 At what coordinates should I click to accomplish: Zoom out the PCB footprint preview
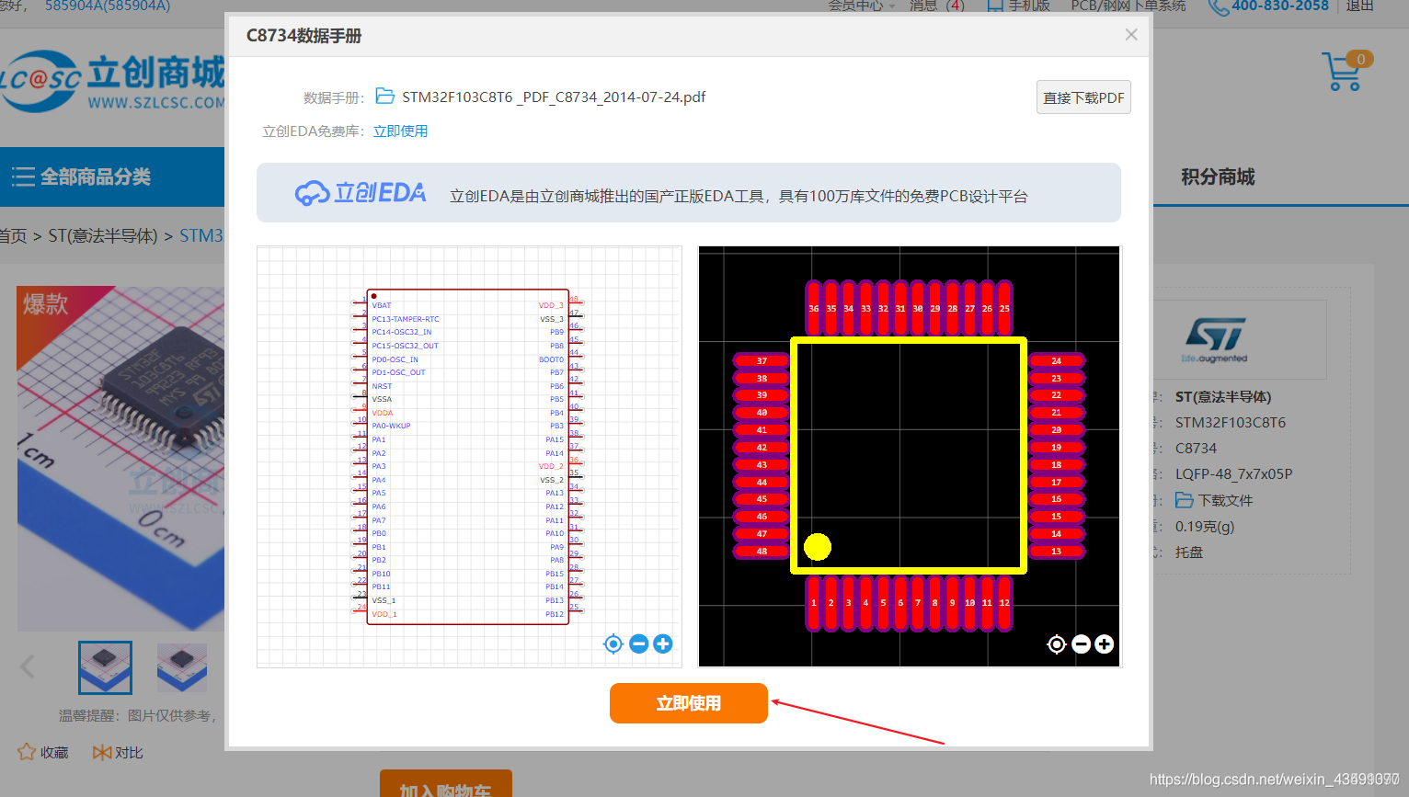click(1082, 644)
